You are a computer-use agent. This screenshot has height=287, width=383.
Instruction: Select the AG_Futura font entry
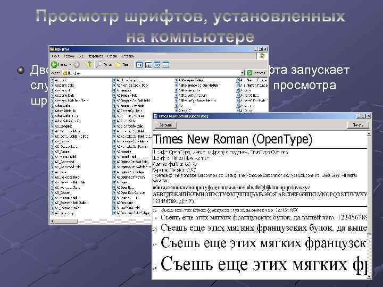60,152
